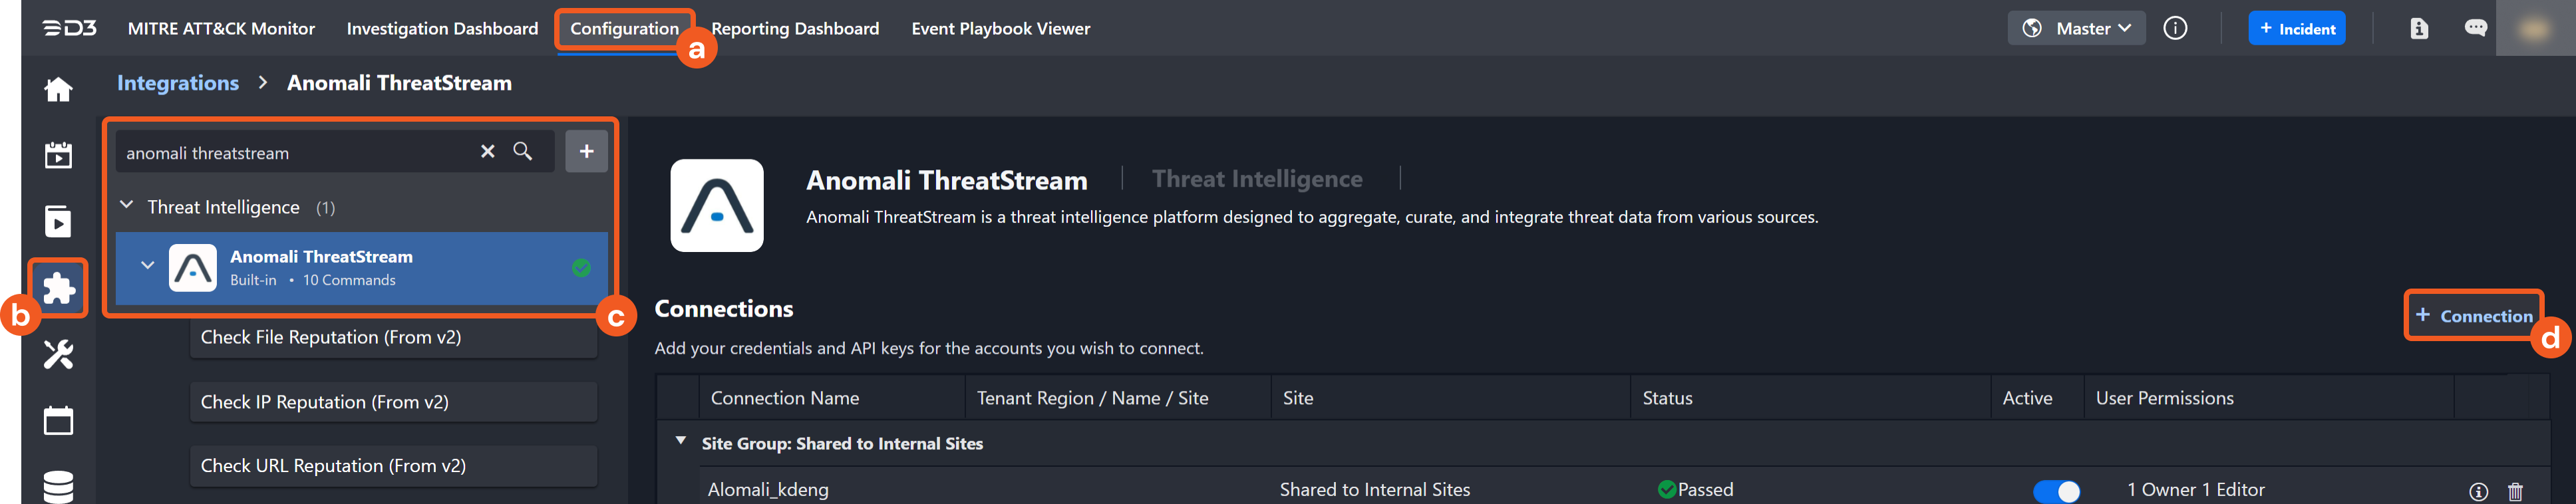This screenshot has height=504, width=2576.
Task: Collapse the Anomali ThreatStream commands list
Action: point(148,266)
